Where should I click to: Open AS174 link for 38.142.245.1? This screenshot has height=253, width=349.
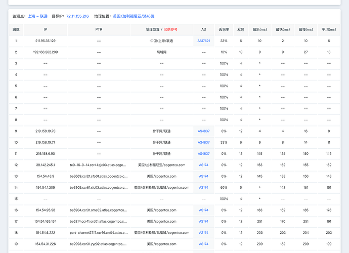pos(204,165)
